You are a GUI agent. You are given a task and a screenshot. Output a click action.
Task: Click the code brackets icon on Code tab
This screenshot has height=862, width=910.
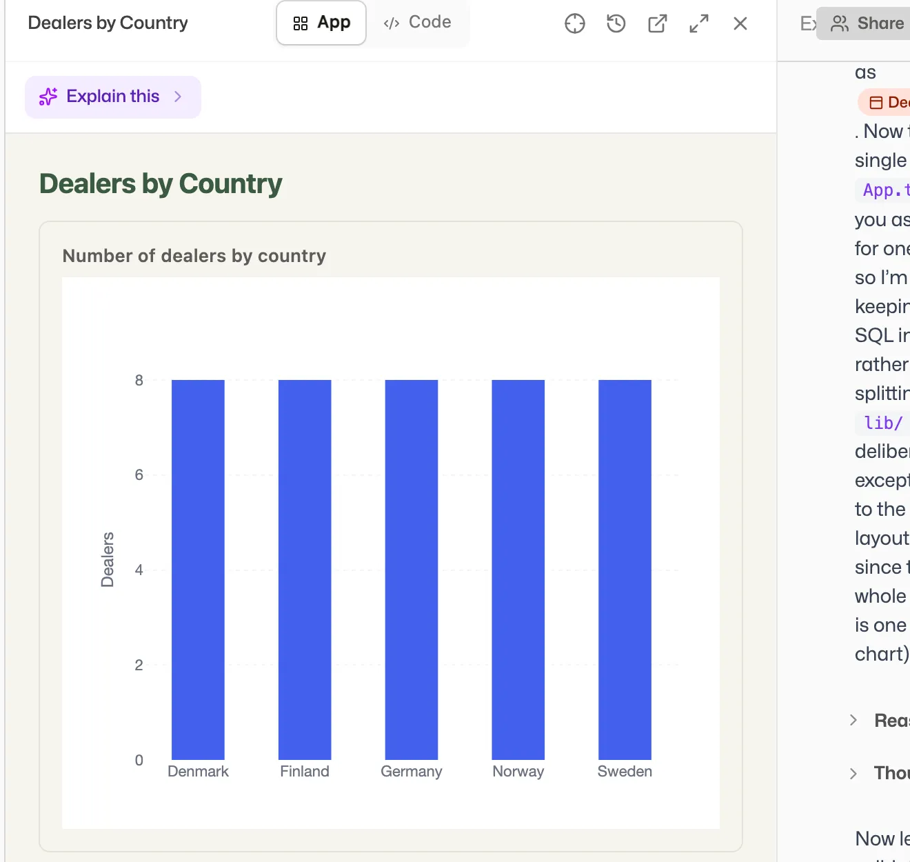point(392,24)
